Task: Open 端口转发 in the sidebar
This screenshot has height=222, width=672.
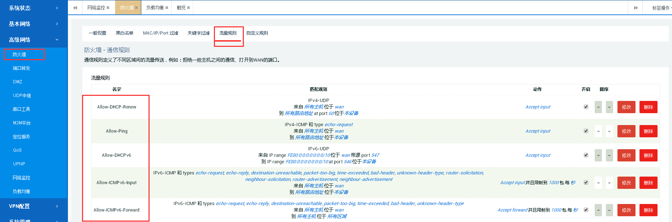Action: 21,68
